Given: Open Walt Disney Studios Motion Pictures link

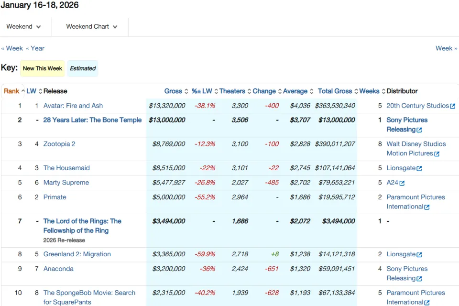Looking at the screenshot, I should tap(416, 149).
